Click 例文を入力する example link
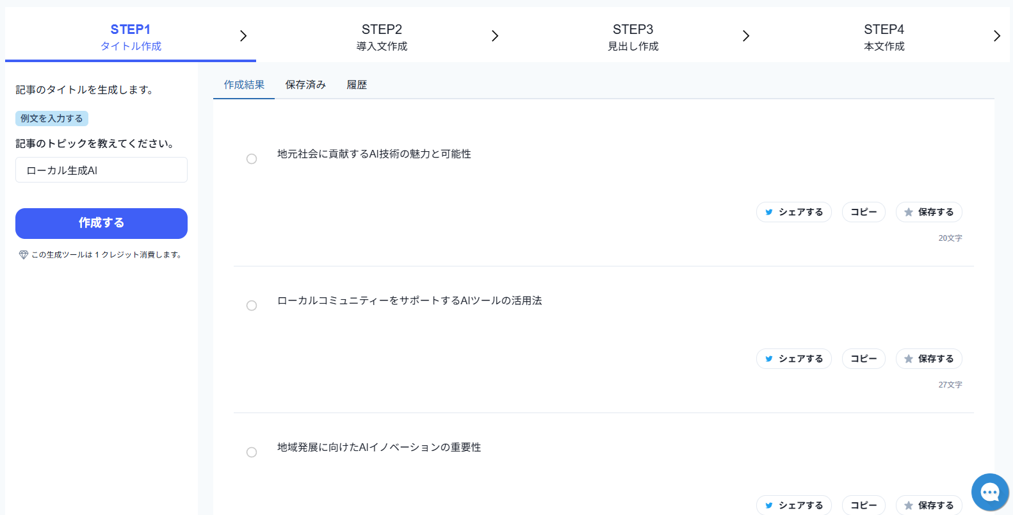The height and width of the screenshot is (515, 1013). (52, 119)
